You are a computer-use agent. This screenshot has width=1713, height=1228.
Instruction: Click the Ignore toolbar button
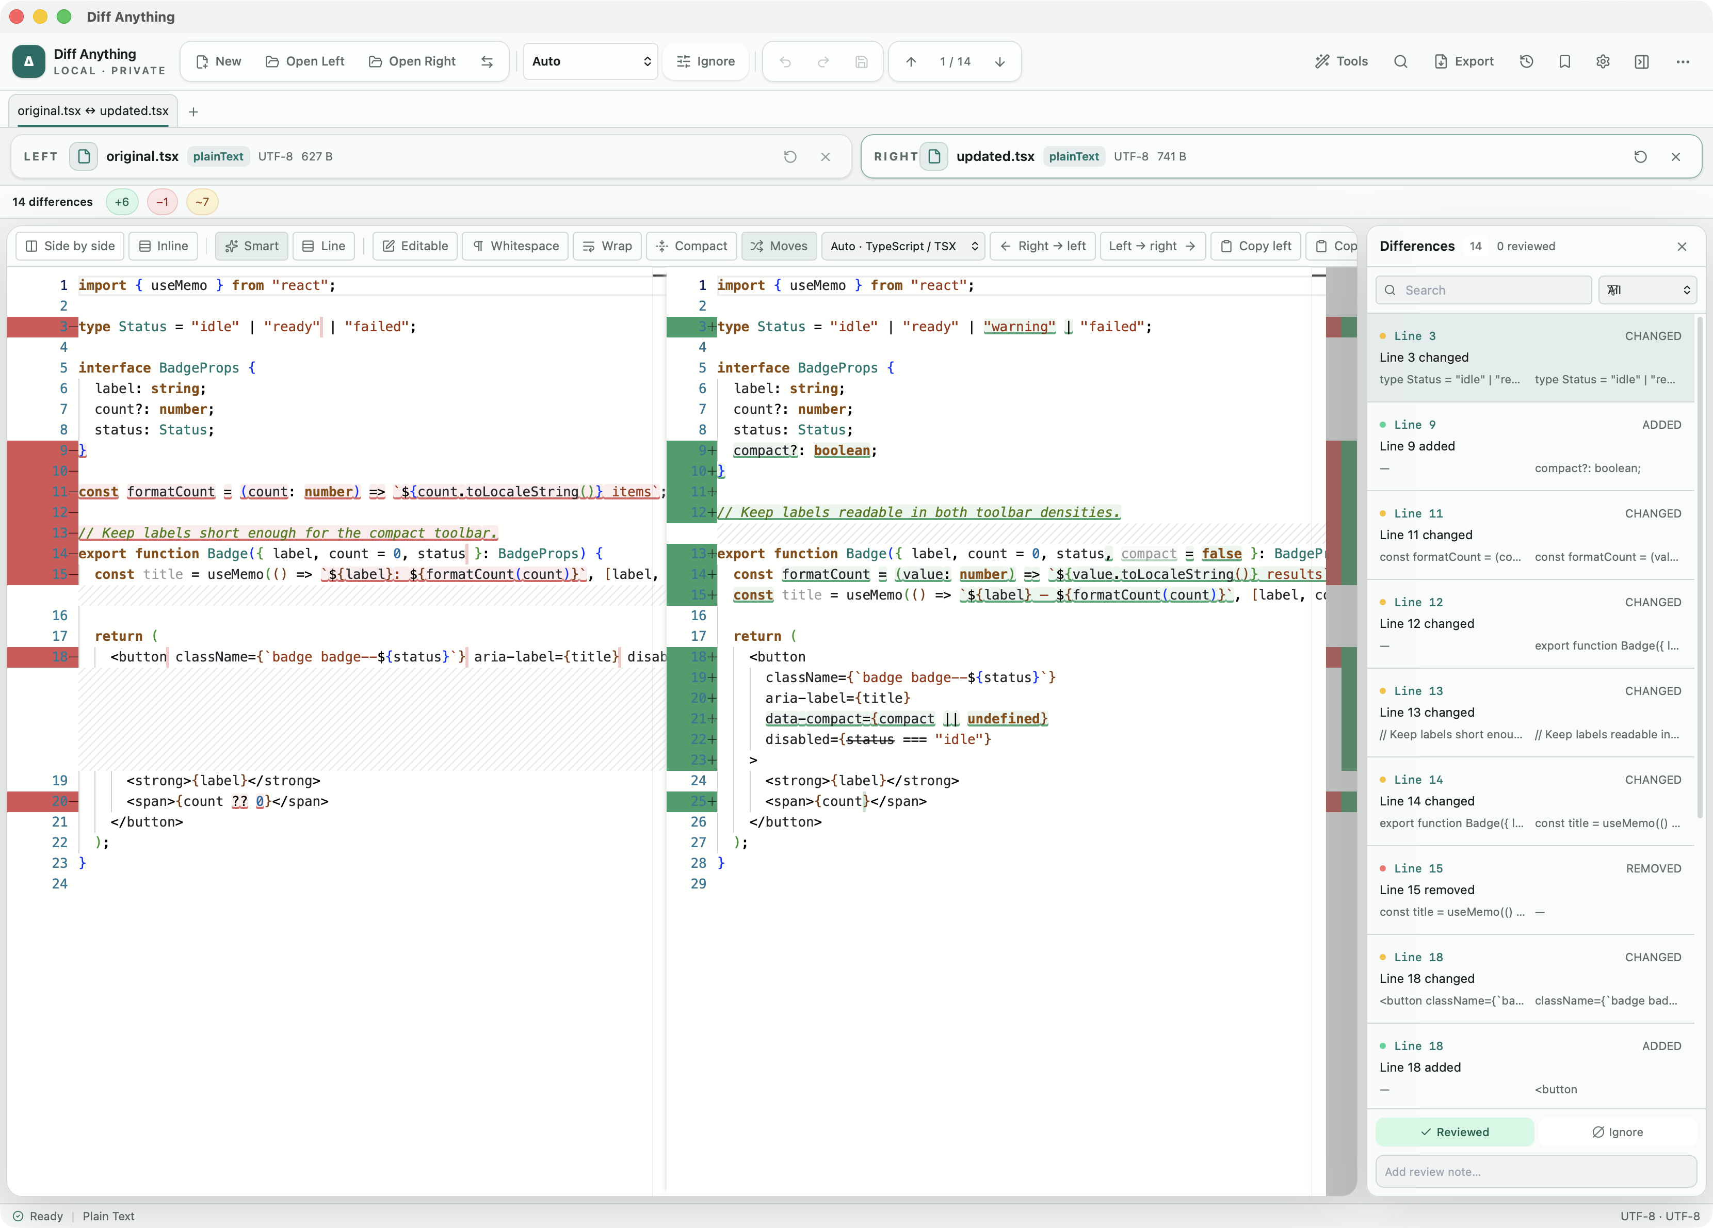pyautogui.click(x=705, y=61)
